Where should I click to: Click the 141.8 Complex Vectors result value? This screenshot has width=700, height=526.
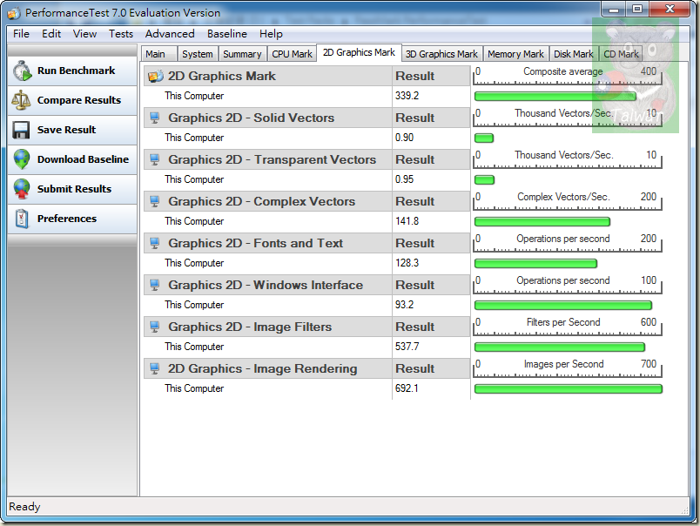tap(407, 221)
